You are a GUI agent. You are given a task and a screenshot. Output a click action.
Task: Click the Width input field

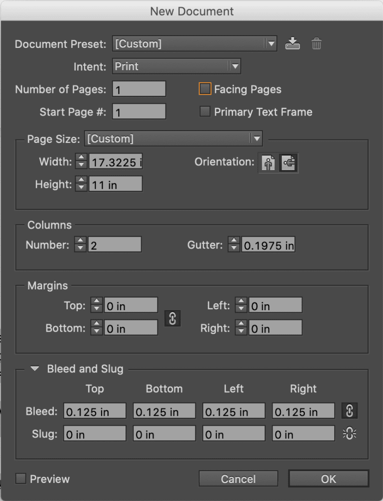click(x=116, y=161)
